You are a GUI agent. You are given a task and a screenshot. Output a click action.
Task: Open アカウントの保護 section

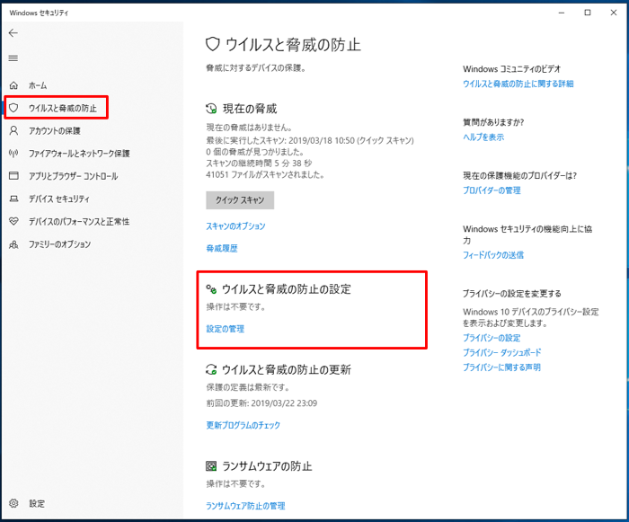point(55,131)
